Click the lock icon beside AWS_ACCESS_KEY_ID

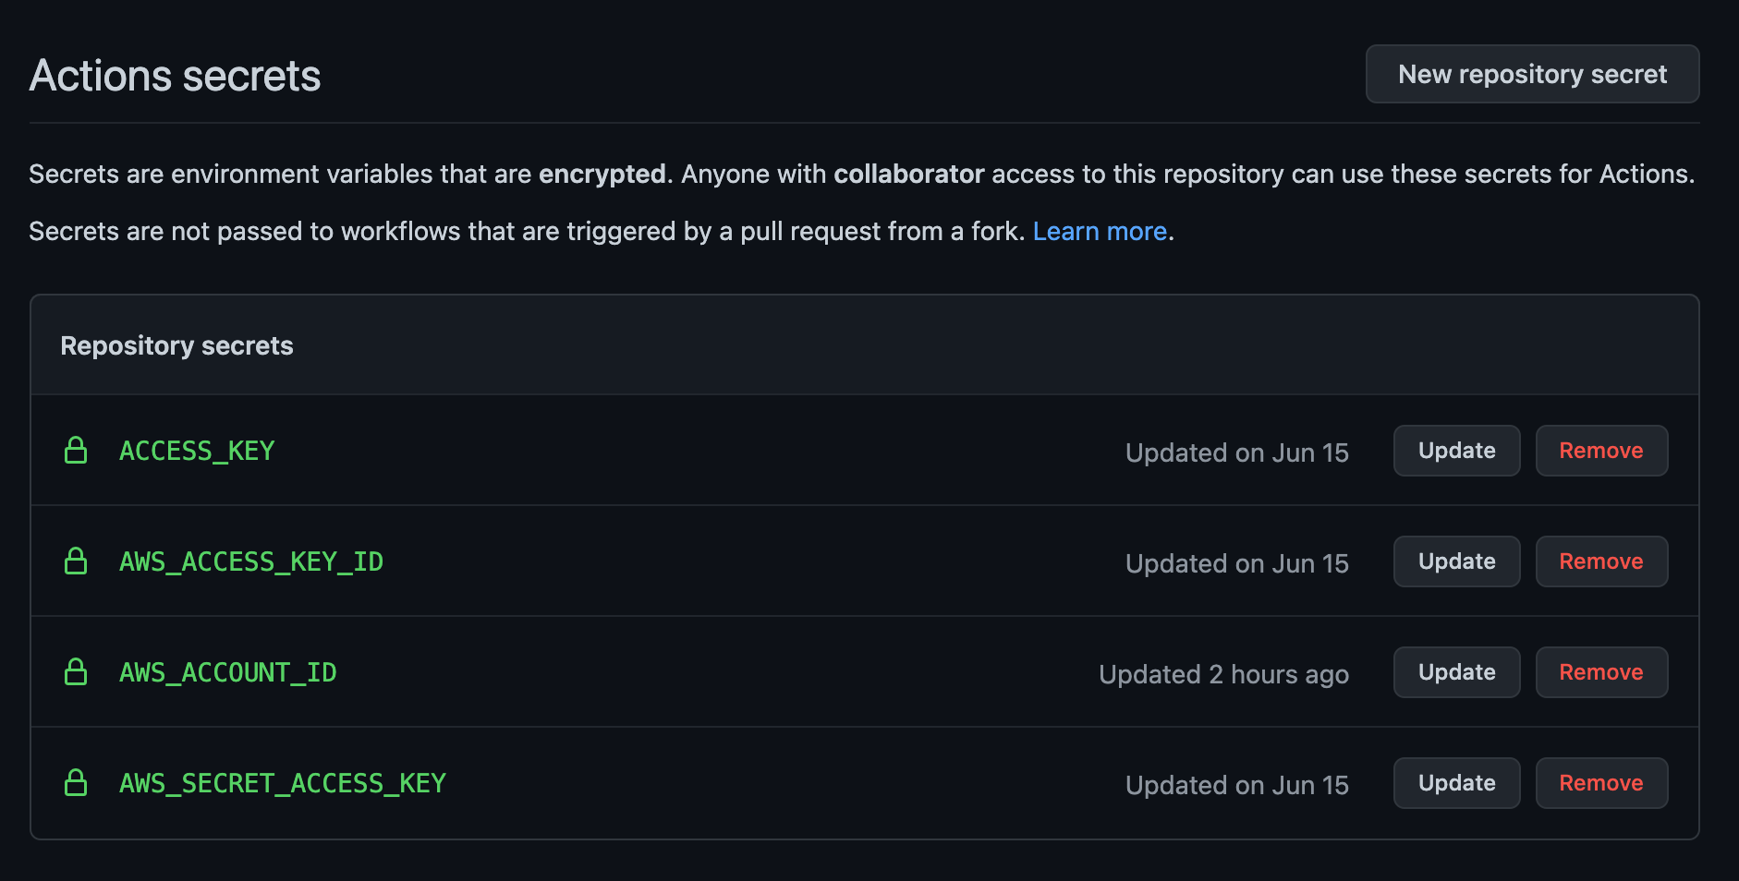(x=76, y=561)
